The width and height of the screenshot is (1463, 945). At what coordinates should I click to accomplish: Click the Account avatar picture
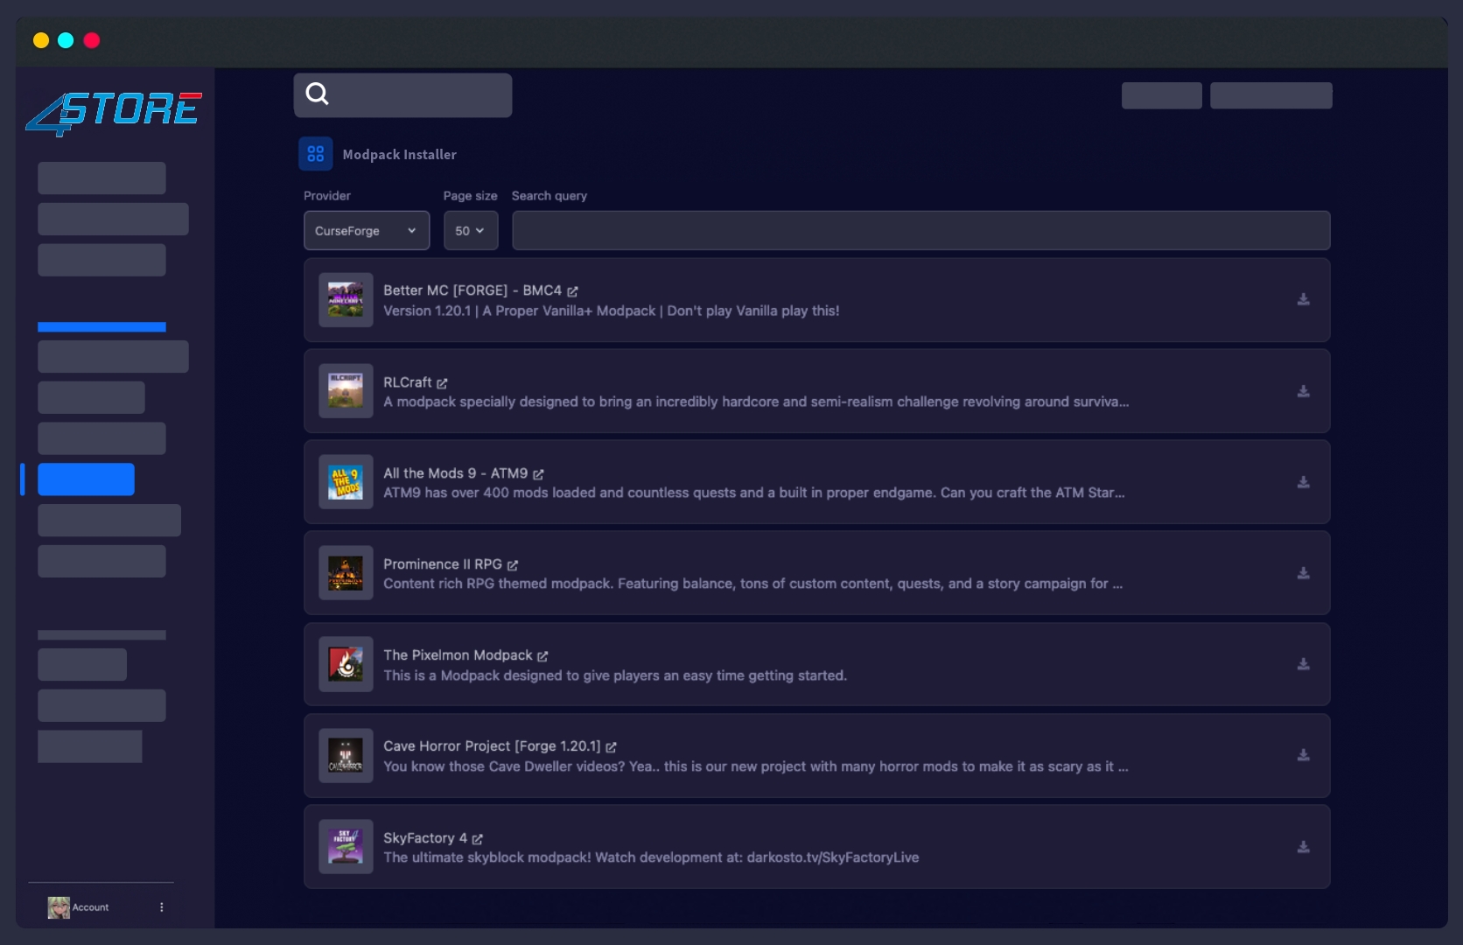pyautogui.click(x=59, y=907)
